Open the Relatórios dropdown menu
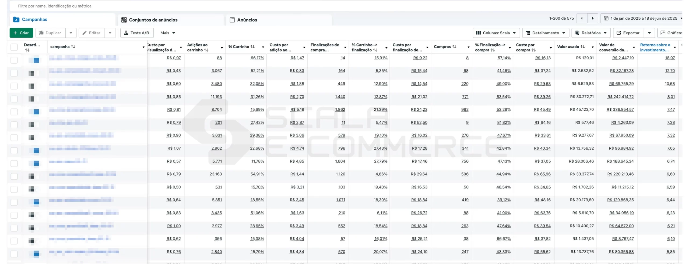 591,33
